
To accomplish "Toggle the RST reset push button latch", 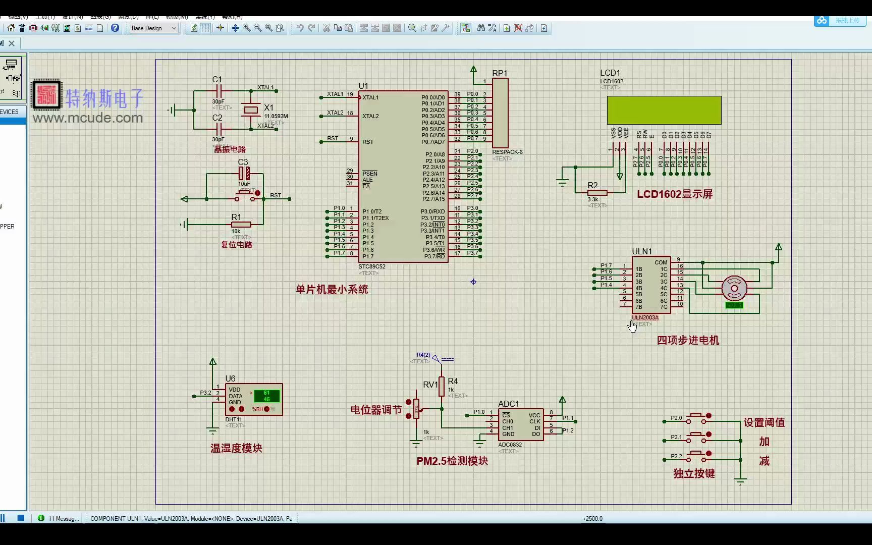I will click(258, 193).
